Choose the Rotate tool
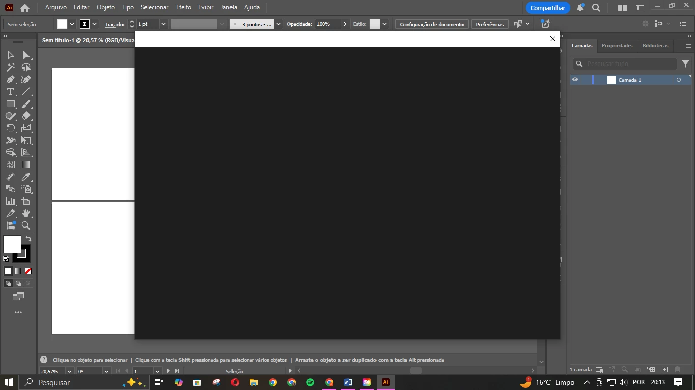The height and width of the screenshot is (390, 695). [11, 128]
